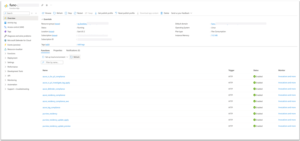300x141 pixels.
Task: Refresh the function app from the top toolbar
Action: pyautogui.click(x=58, y=13)
